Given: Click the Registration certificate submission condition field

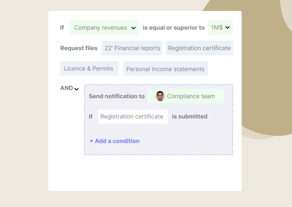Looking at the screenshot, I should pos(133,116).
